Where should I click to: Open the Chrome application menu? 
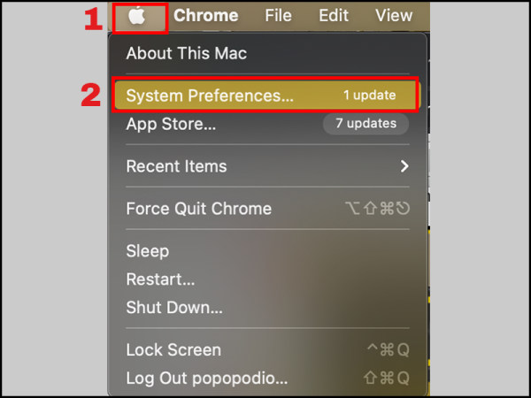tap(205, 16)
